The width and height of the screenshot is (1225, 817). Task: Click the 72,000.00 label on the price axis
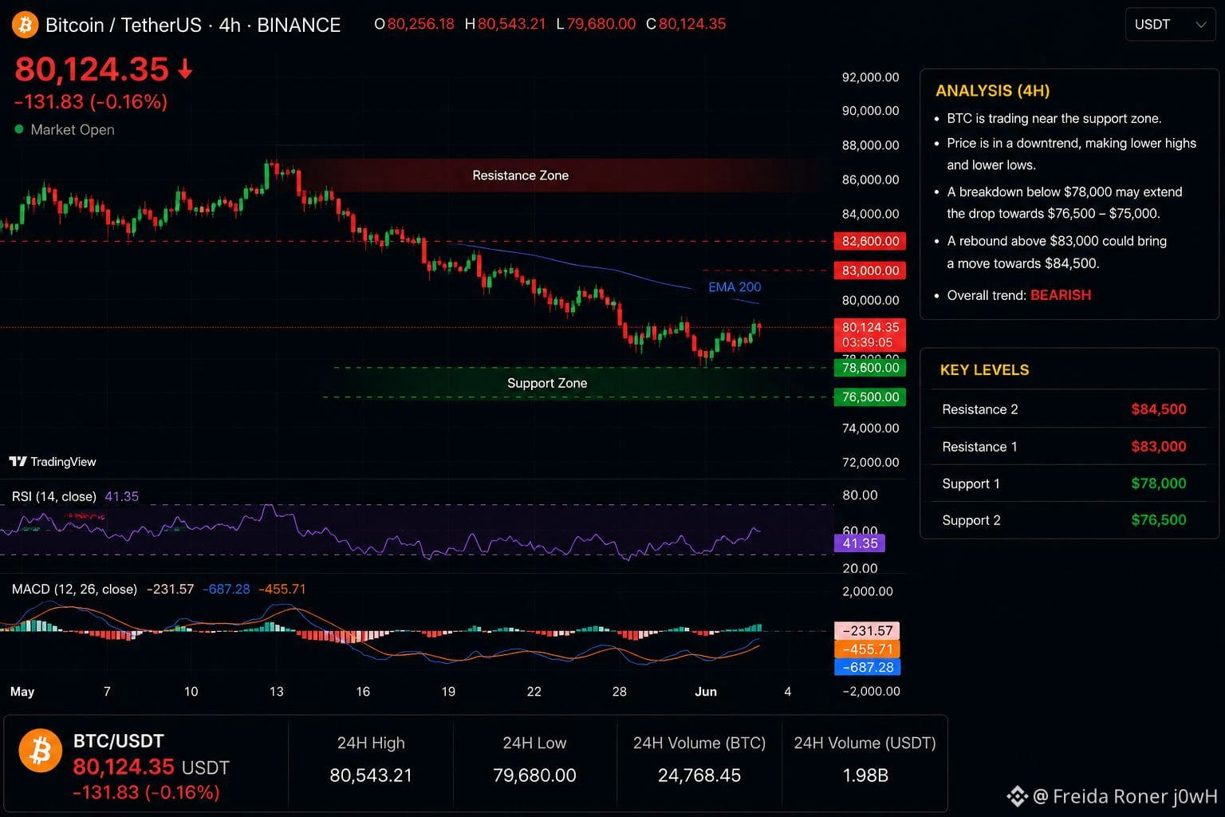pos(870,463)
